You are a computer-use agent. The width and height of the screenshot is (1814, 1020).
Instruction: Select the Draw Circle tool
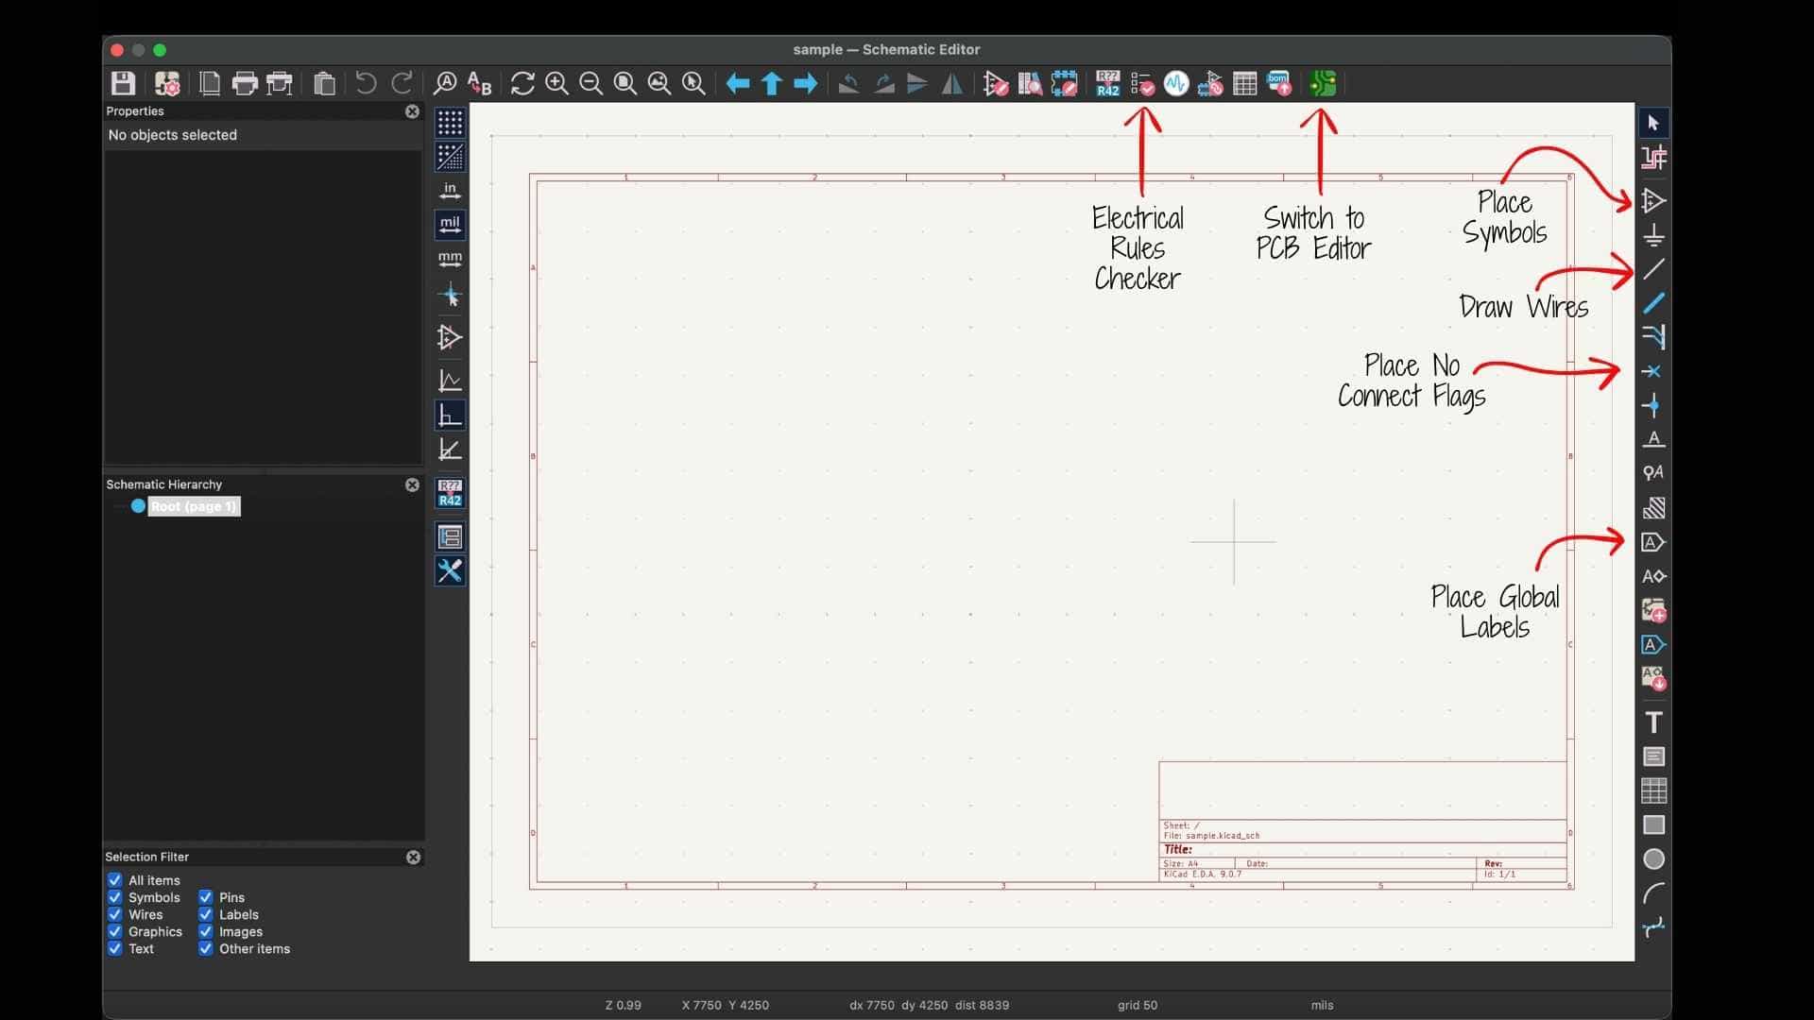(x=1653, y=859)
